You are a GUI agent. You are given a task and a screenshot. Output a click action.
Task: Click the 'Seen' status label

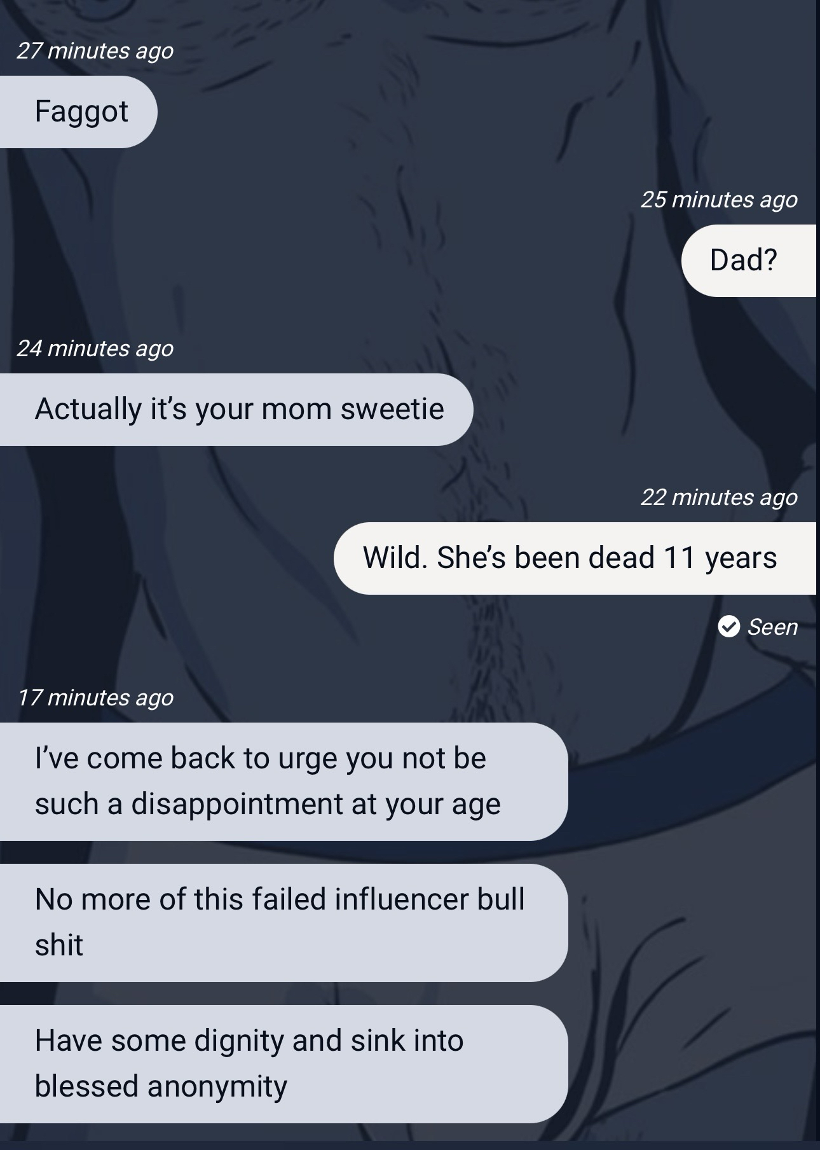pyautogui.click(x=772, y=627)
